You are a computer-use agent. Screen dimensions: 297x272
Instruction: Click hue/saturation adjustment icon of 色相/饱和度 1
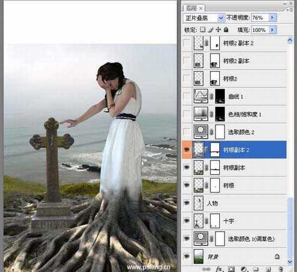(x=200, y=114)
